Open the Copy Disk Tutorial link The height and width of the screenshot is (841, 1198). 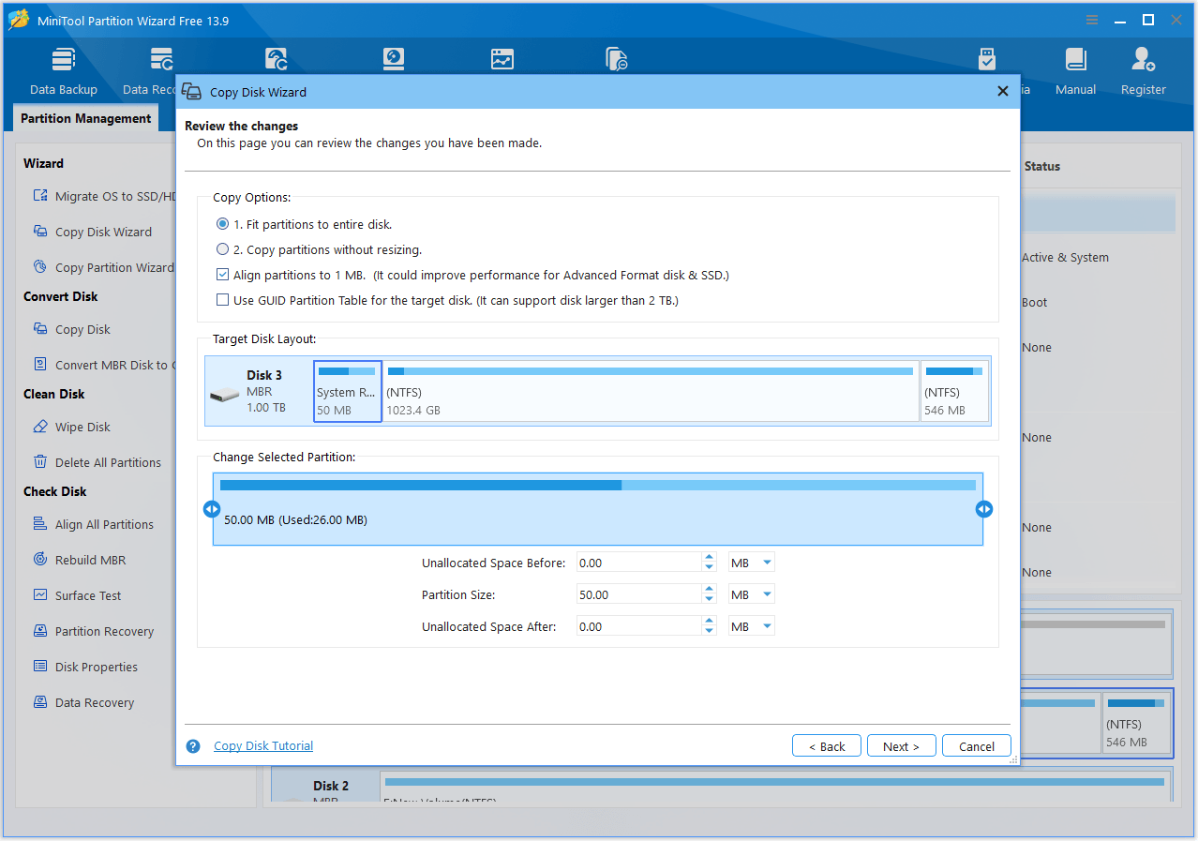(263, 746)
